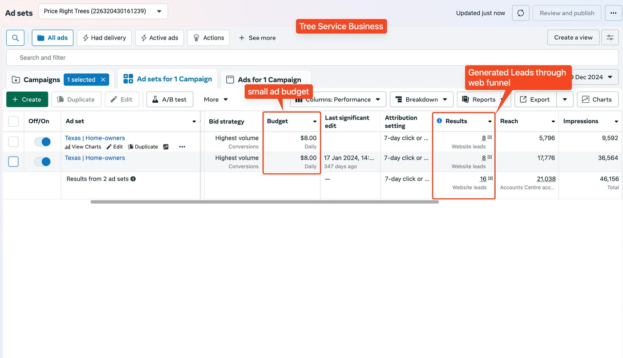Click the horizontal scrollbar below the table
This screenshot has width=623, height=358.
(x=264, y=202)
